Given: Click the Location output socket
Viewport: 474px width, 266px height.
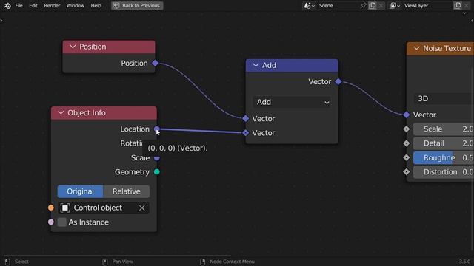Looking at the screenshot, I should tap(156, 129).
